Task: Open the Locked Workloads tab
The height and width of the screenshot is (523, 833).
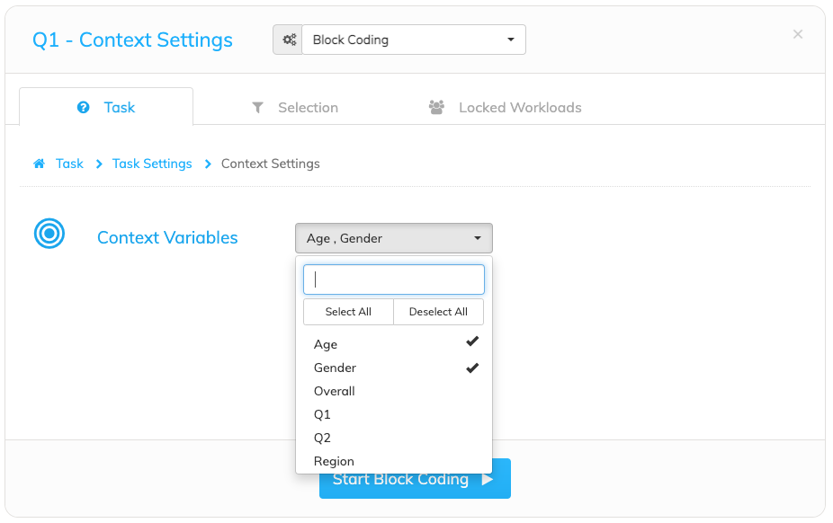Action: [x=506, y=108]
